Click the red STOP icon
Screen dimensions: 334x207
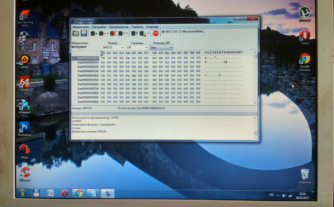(x=156, y=33)
